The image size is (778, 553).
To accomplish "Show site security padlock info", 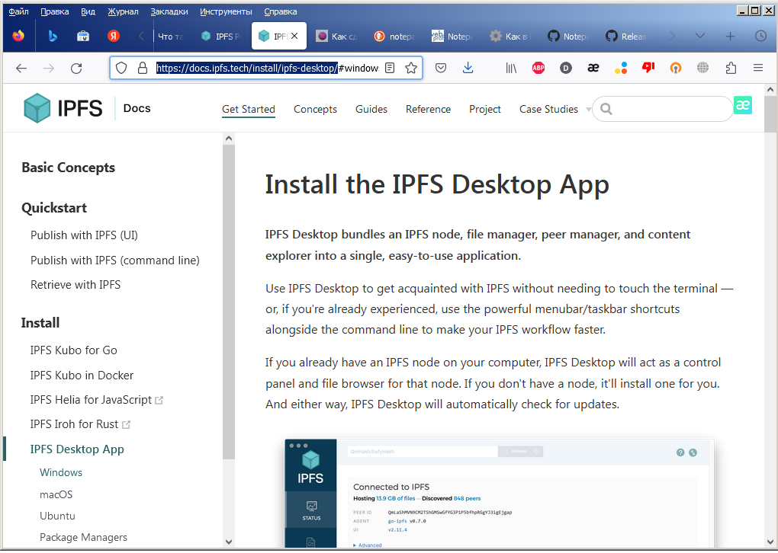I will click(143, 68).
